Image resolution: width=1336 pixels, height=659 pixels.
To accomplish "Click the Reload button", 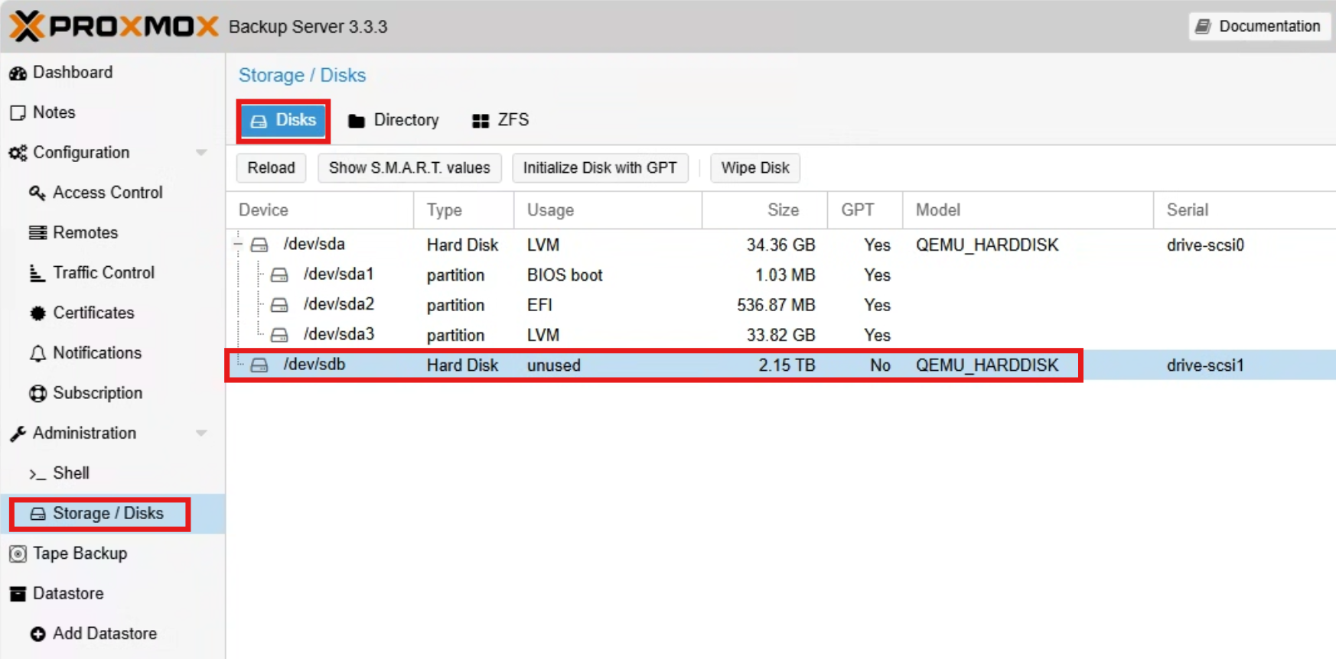I will 271,167.
